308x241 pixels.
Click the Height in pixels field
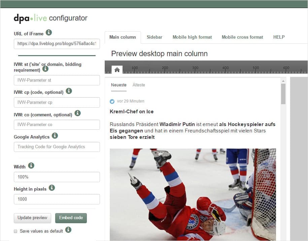click(57, 199)
